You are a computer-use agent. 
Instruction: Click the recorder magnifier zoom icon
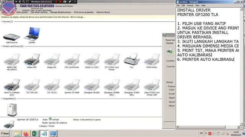[23, 2]
